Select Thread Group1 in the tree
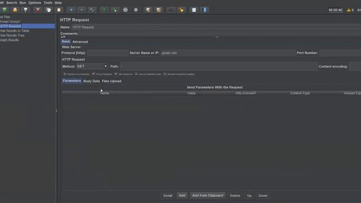Screen dimensions: 361x203 (x=10, y=21)
